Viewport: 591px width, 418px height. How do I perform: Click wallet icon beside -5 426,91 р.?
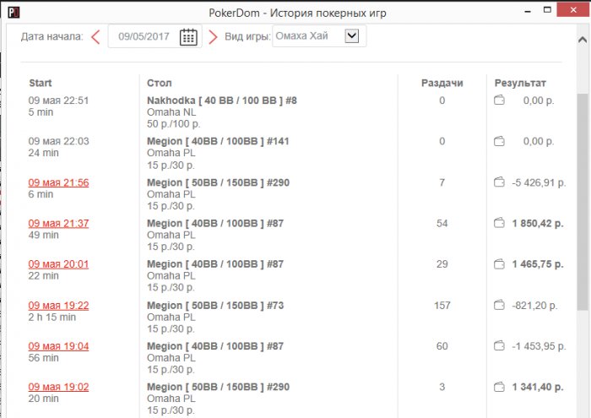(x=499, y=182)
